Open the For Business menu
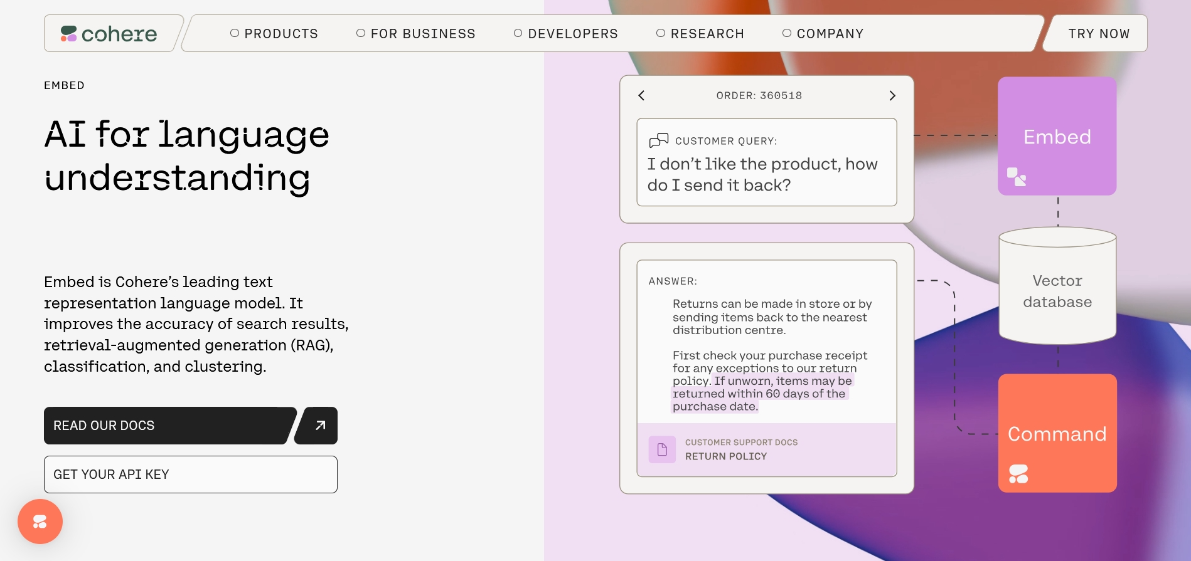Screen dimensions: 1191x561 point(415,34)
